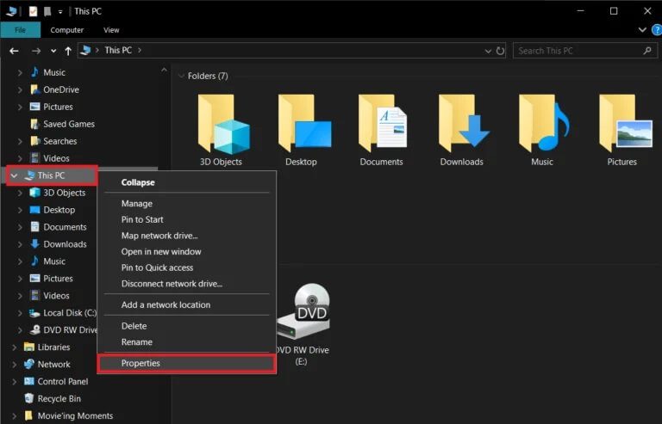Image resolution: width=662 pixels, height=424 pixels.
Task: Switch to the View ribbon tab
Action: [x=111, y=29]
